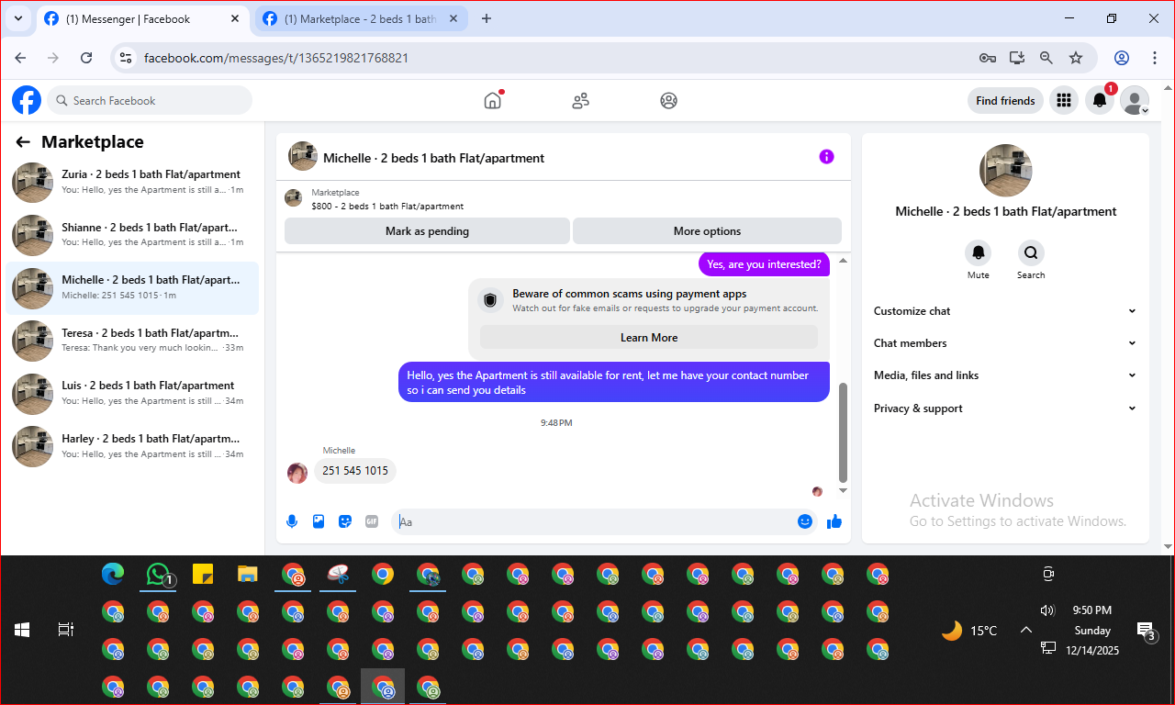This screenshot has width=1175, height=705.
Task: Open the Facebook menu grid icon
Action: (x=1063, y=101)
